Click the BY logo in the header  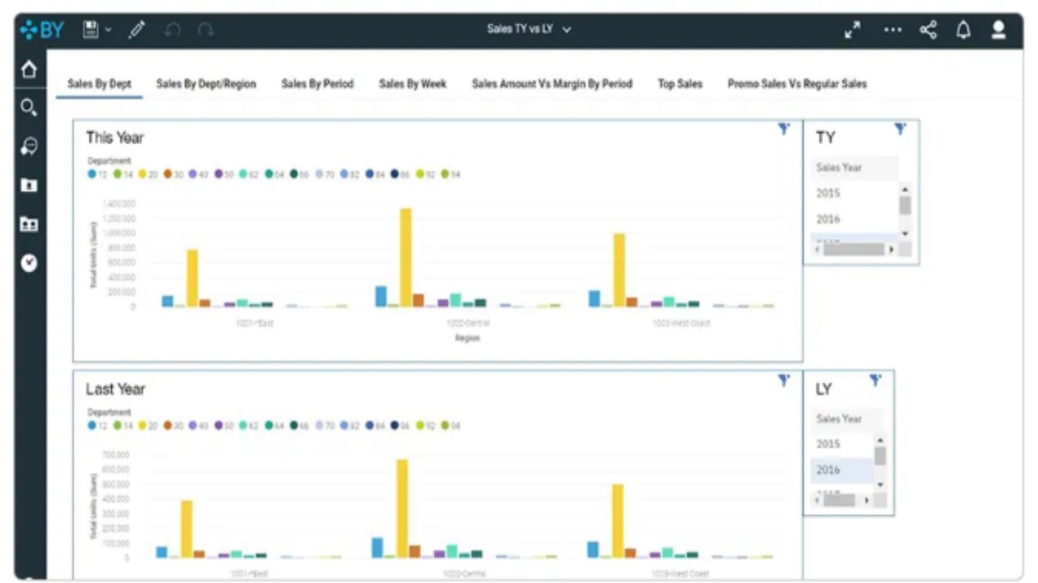(41, 31)
